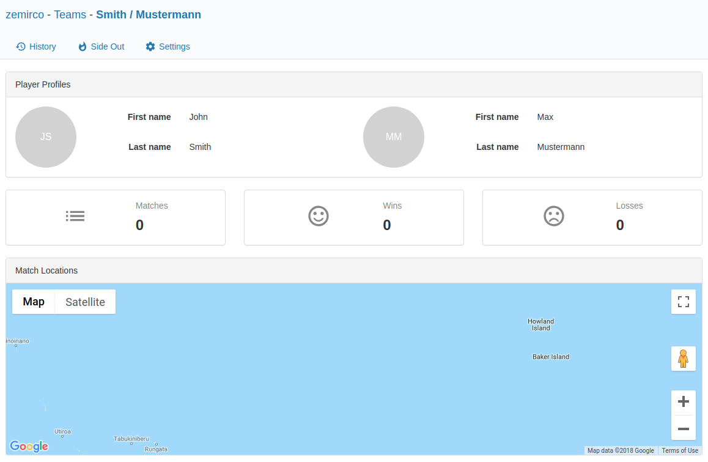708x462 pixels.
Task: Click the MM player avatar
Action: [394, 137]
